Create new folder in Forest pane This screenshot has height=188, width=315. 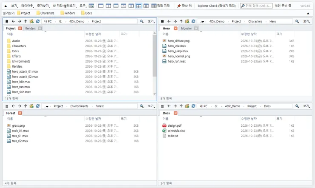click(x=31, y=106)
